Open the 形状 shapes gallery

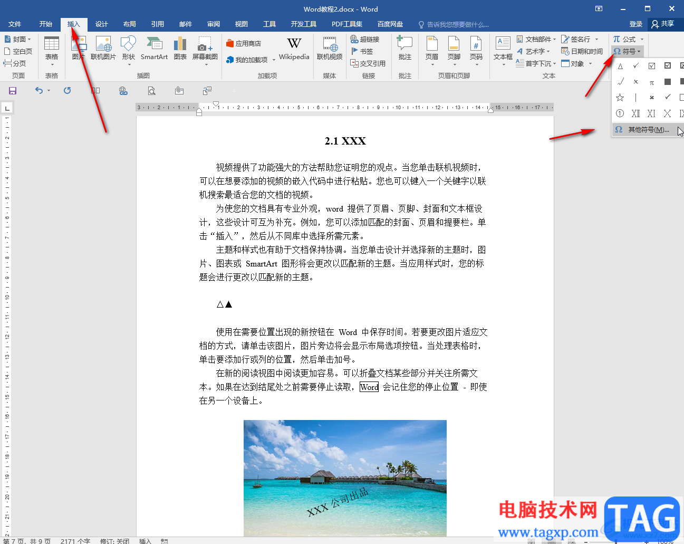(x=128, y=51)
